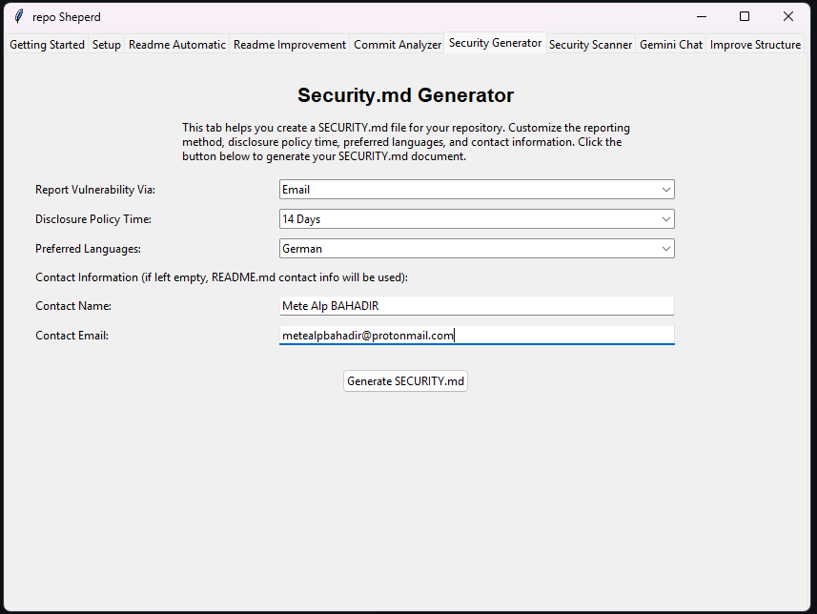Switch to the Setup tab
This screenshot has height=614, width=817.
click(107, 45)
